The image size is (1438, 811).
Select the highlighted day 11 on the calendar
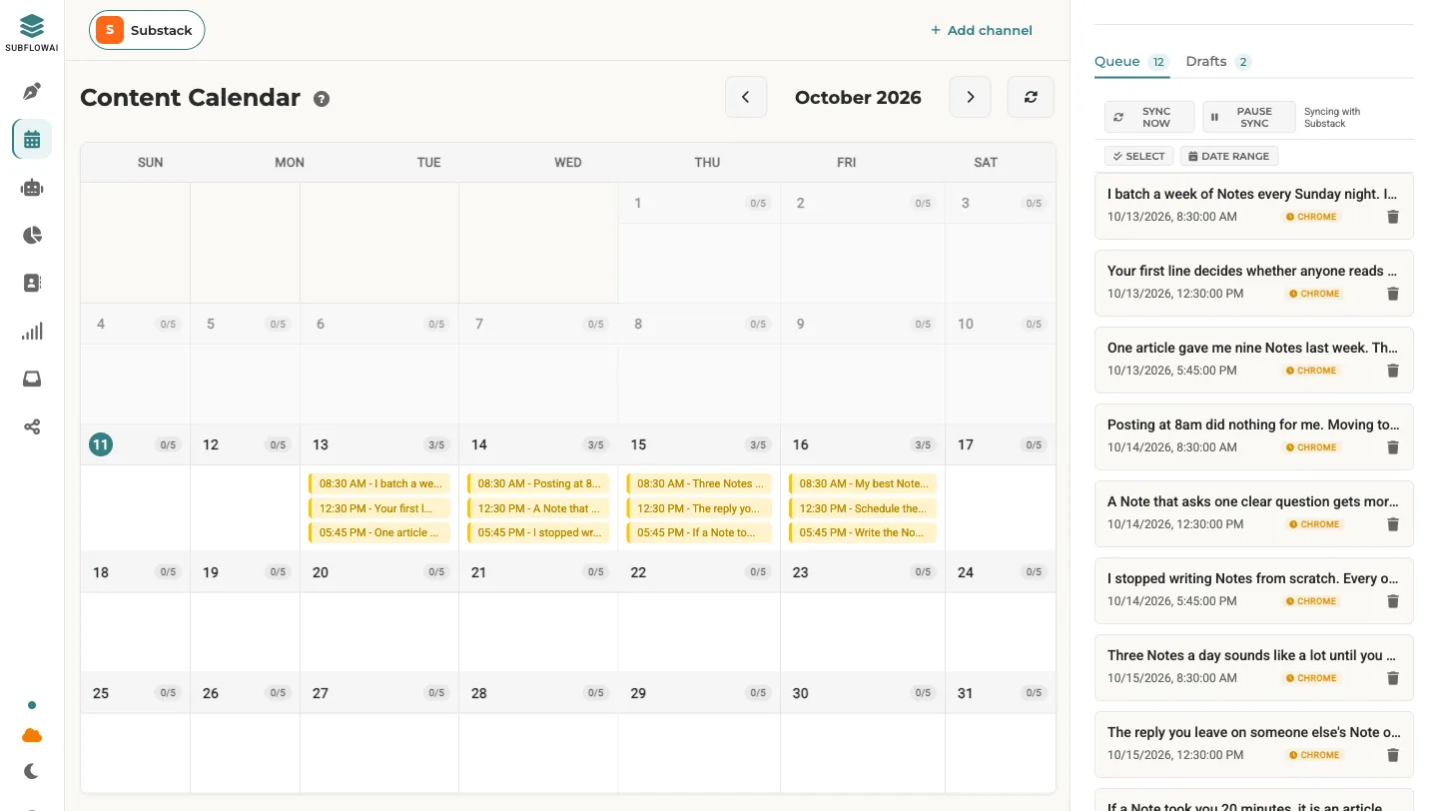coord(101,444)
